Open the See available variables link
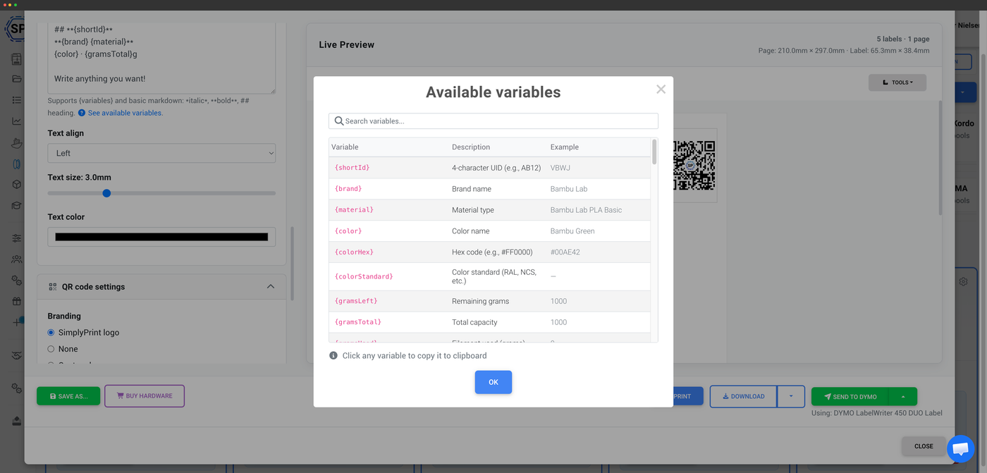 pyautogui.click(x=125, y=113)
